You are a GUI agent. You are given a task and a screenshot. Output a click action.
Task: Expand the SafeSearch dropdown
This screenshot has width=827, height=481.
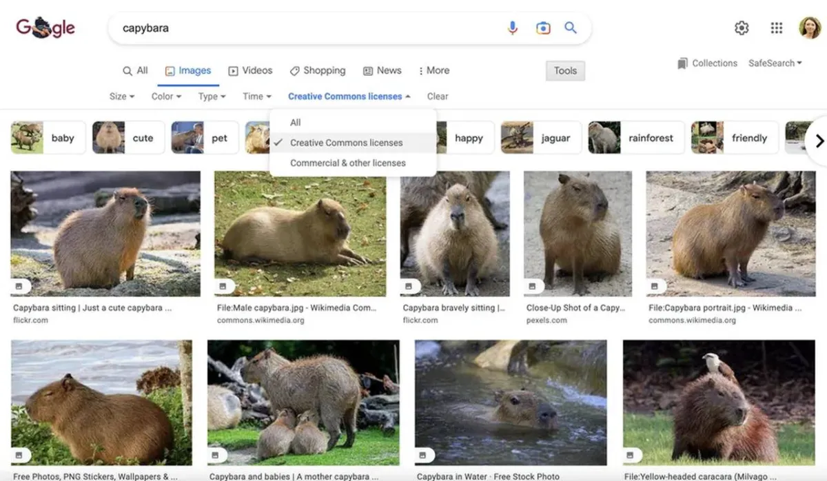pos(775,63)
